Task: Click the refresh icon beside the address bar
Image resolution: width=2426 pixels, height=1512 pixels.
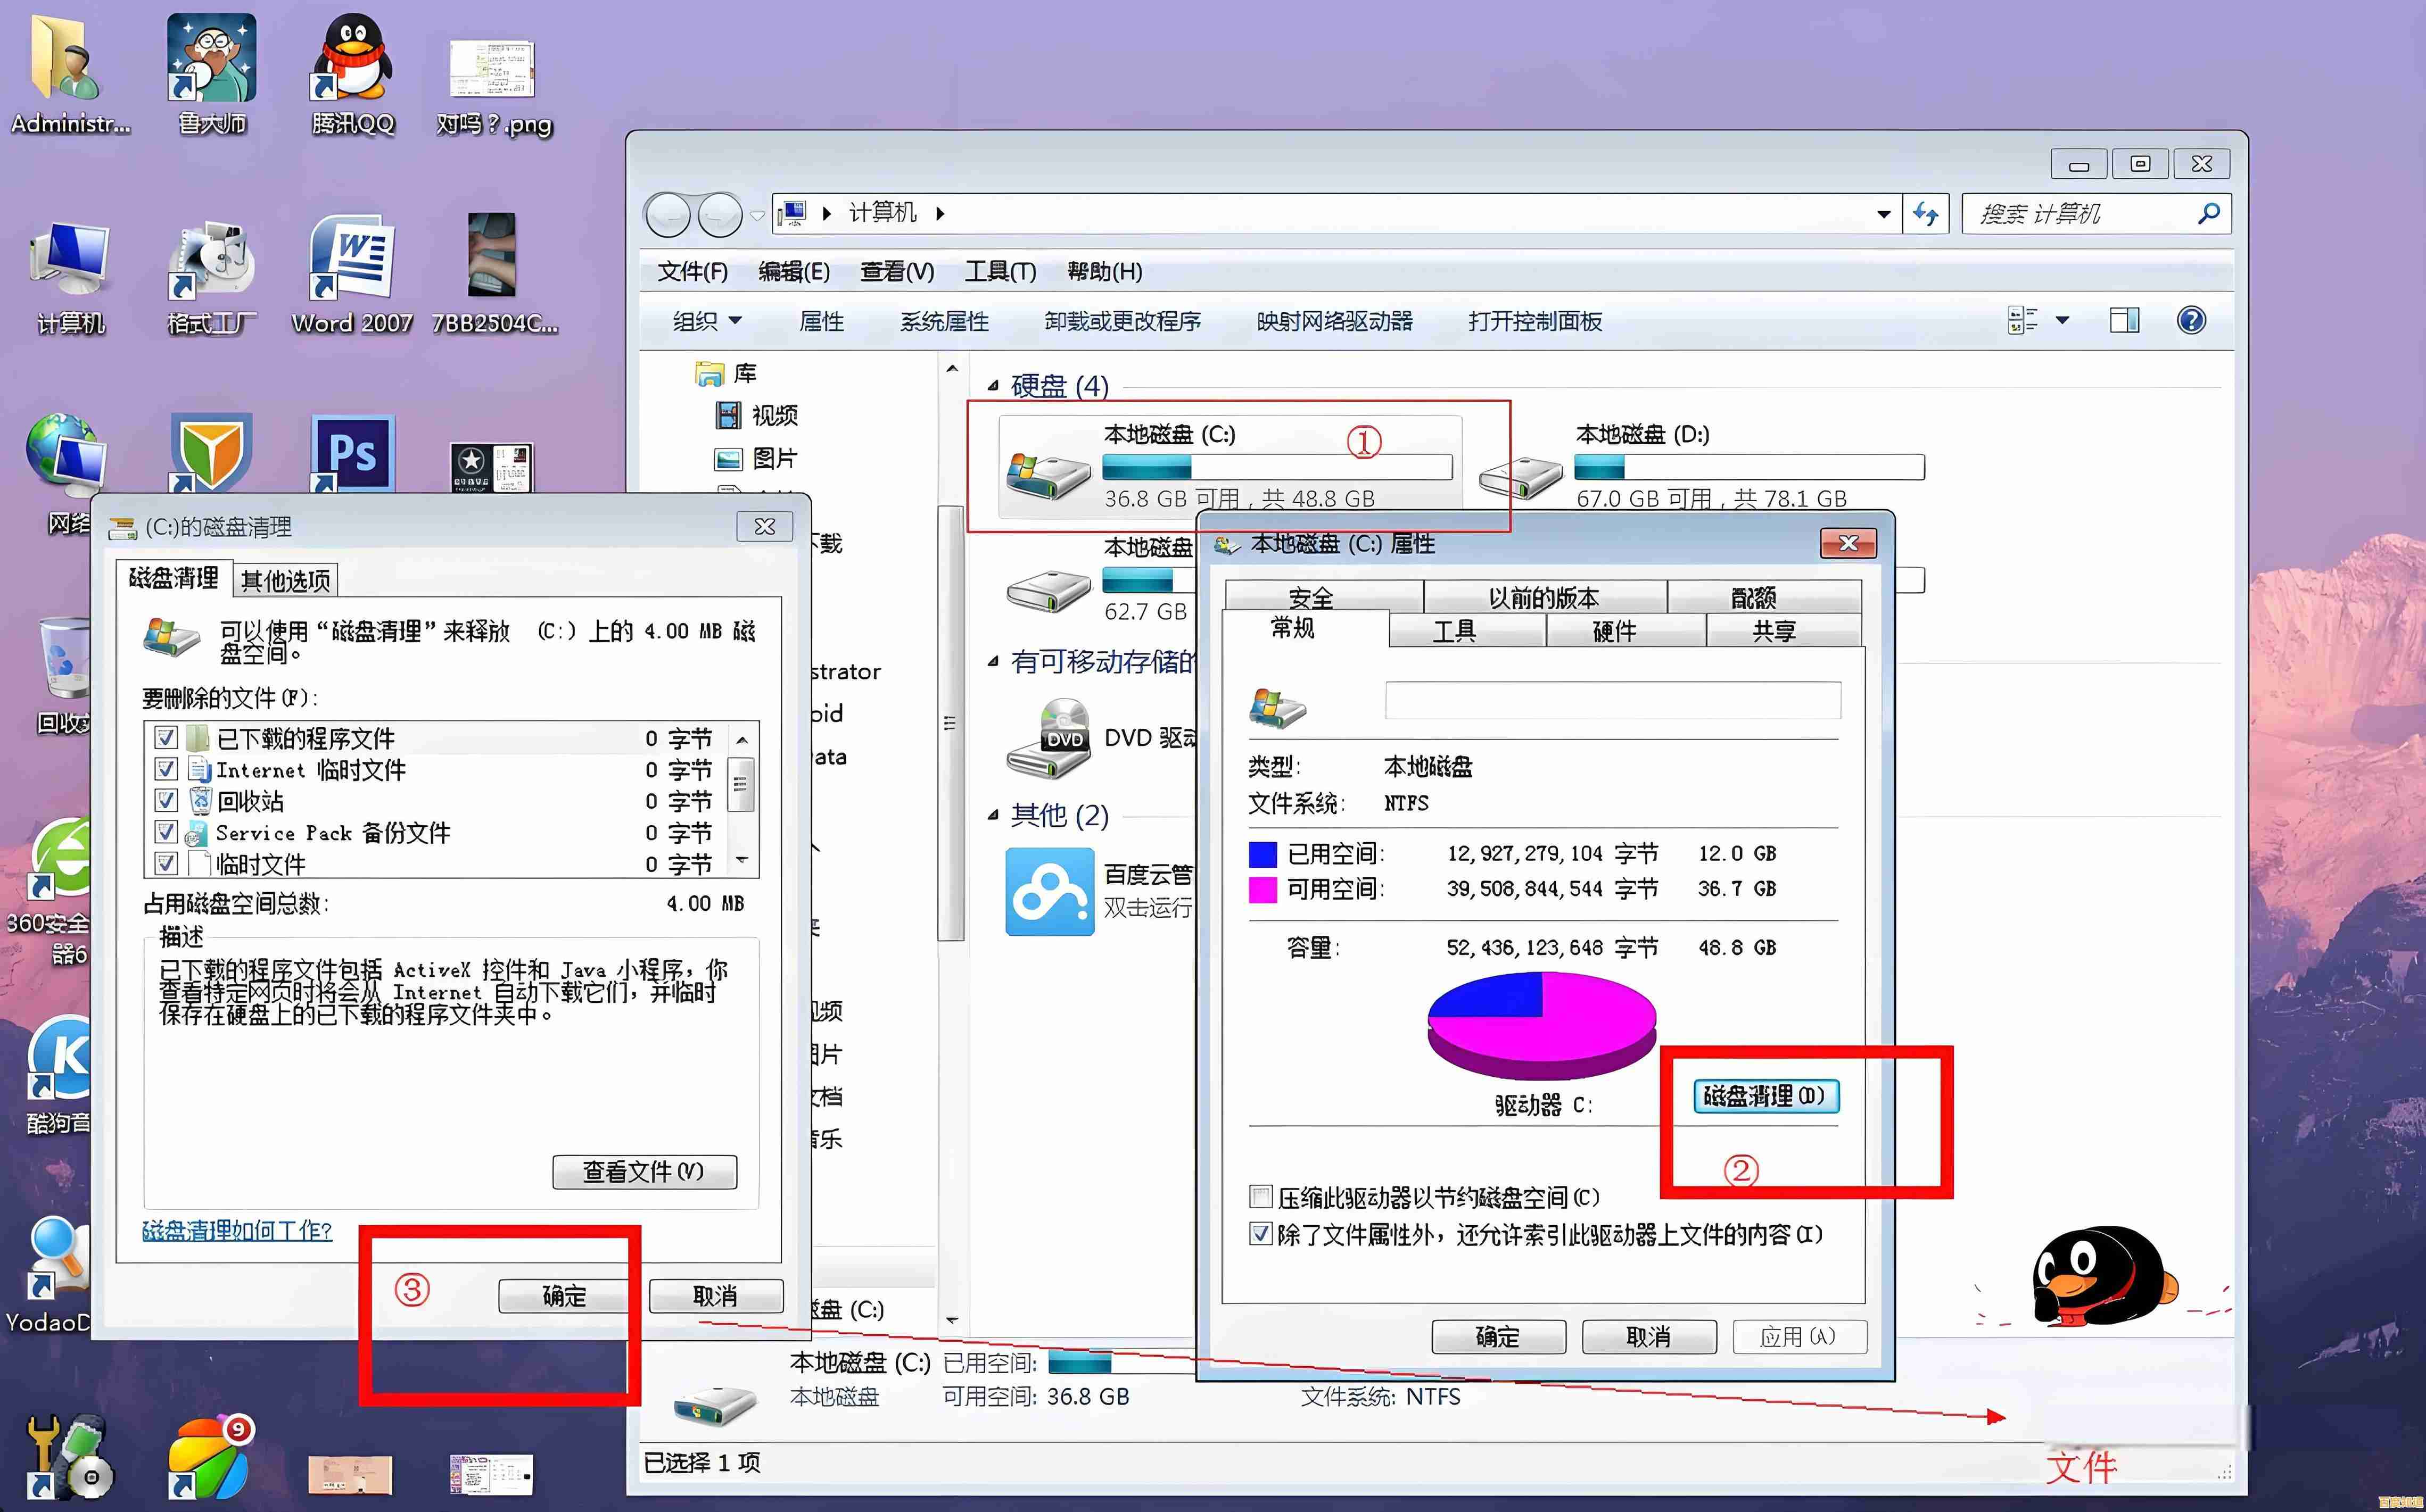Action: [1926, 213]
